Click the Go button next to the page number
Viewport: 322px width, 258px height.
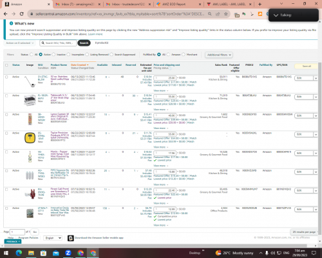click(35, 232)
